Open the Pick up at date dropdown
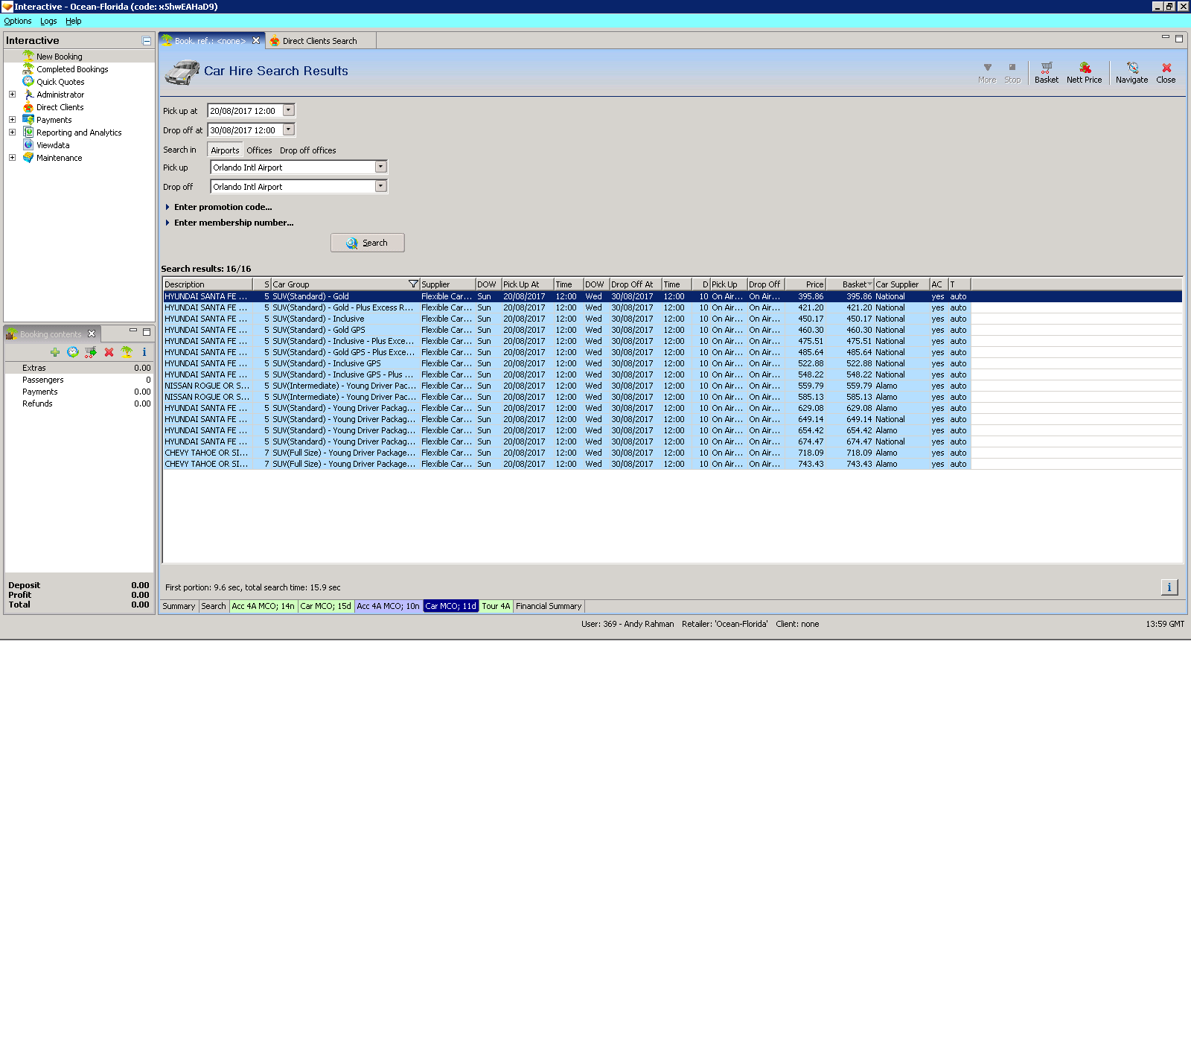This screenshot has width=1191, height=1043. point(289,110)
